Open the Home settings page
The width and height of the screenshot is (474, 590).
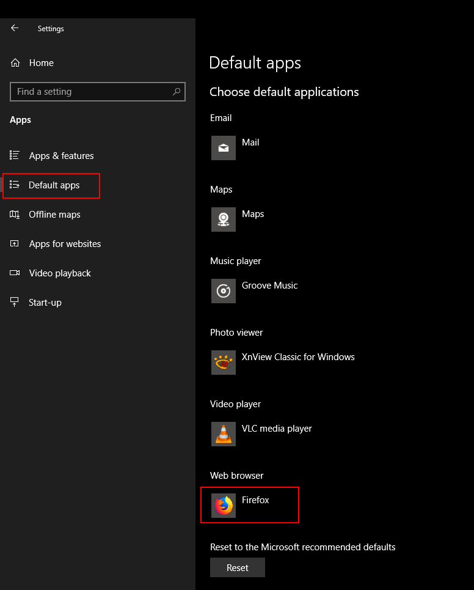coord(42,63)
